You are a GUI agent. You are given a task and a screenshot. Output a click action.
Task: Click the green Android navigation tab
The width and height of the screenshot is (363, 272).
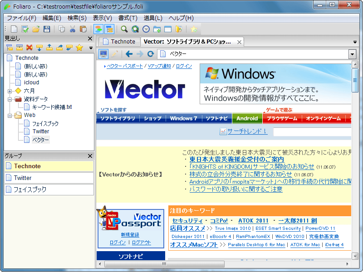click(x=247, y=118)
